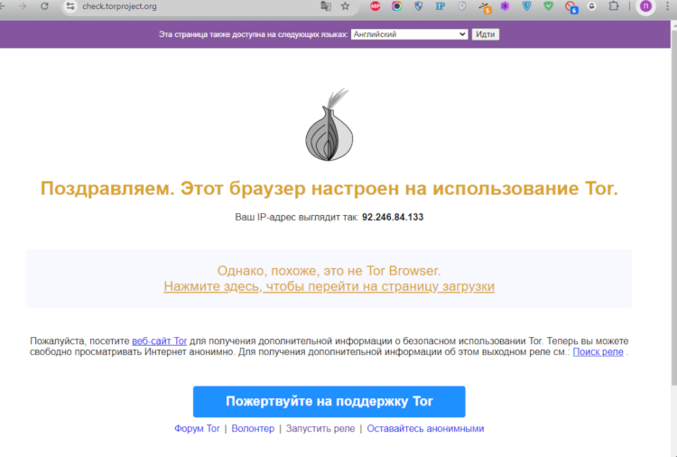Click the Translate page icon in address bar
677x457 pixels.
pyautogui.click(x=326, y=6)
